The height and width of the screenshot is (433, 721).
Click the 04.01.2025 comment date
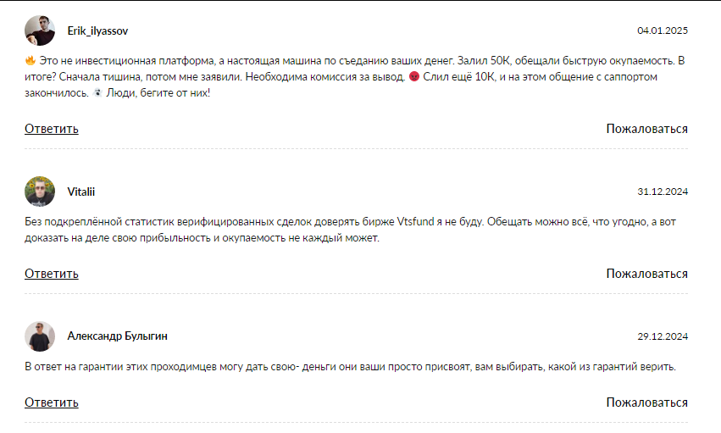[x=663, y=31]
